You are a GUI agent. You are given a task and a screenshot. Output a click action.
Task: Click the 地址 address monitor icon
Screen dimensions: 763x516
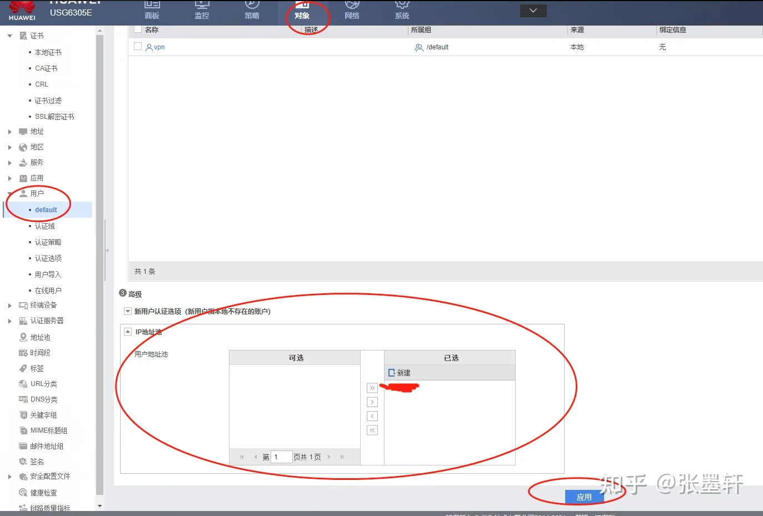click(x=23, y=132)
